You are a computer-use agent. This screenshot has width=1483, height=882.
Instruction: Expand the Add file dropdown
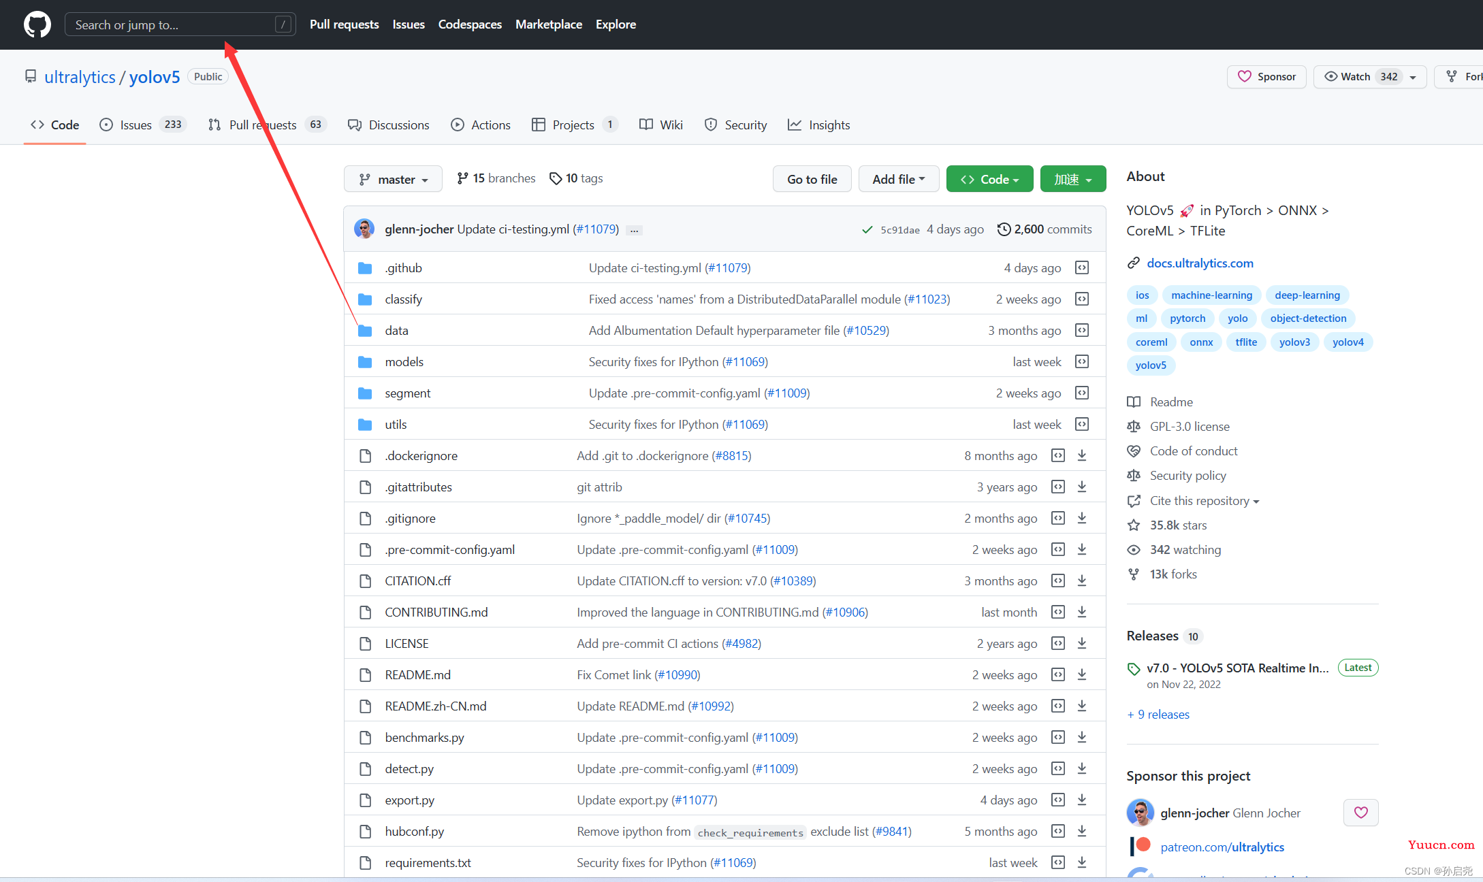[x=899, y=179]
